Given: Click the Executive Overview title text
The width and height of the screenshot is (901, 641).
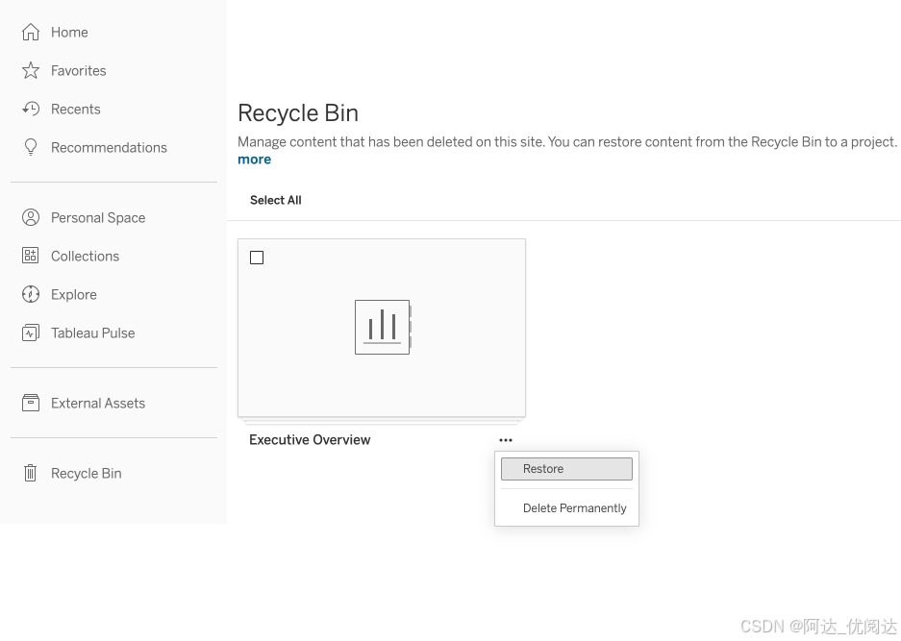Looking at the screenshot, I should 311,440.
